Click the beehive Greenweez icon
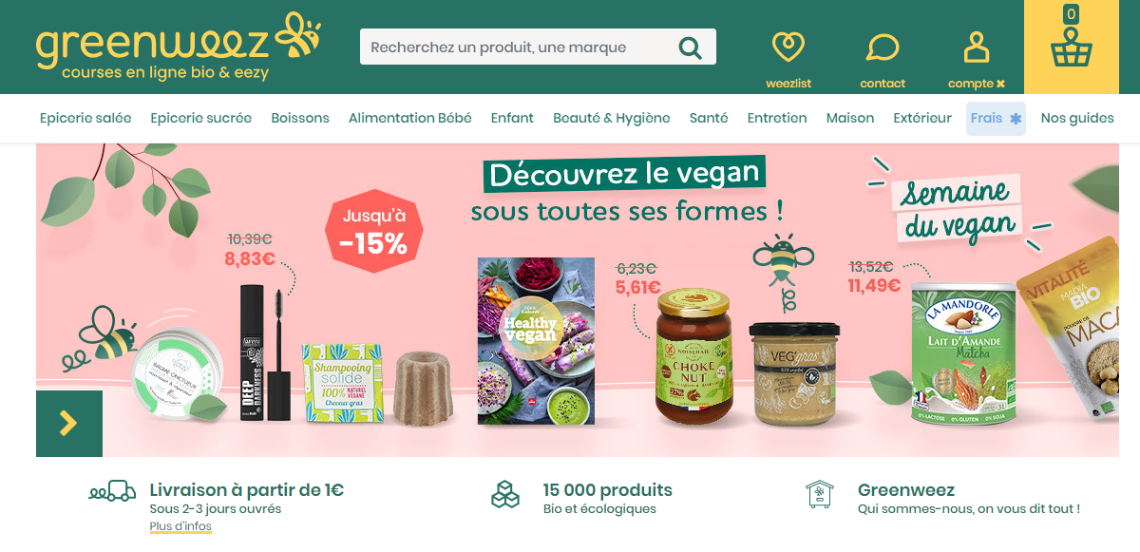This screenshot has height=552, width=1140. 819,494
